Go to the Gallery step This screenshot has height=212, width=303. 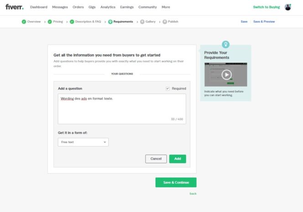coord(150,21)
